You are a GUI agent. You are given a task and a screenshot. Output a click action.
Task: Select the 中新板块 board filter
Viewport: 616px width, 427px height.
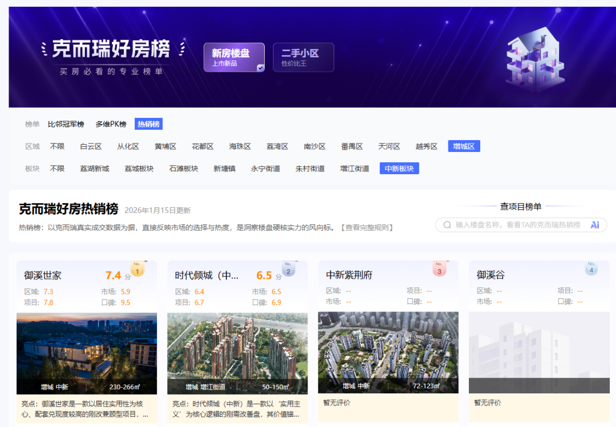[x=399, y=168]
